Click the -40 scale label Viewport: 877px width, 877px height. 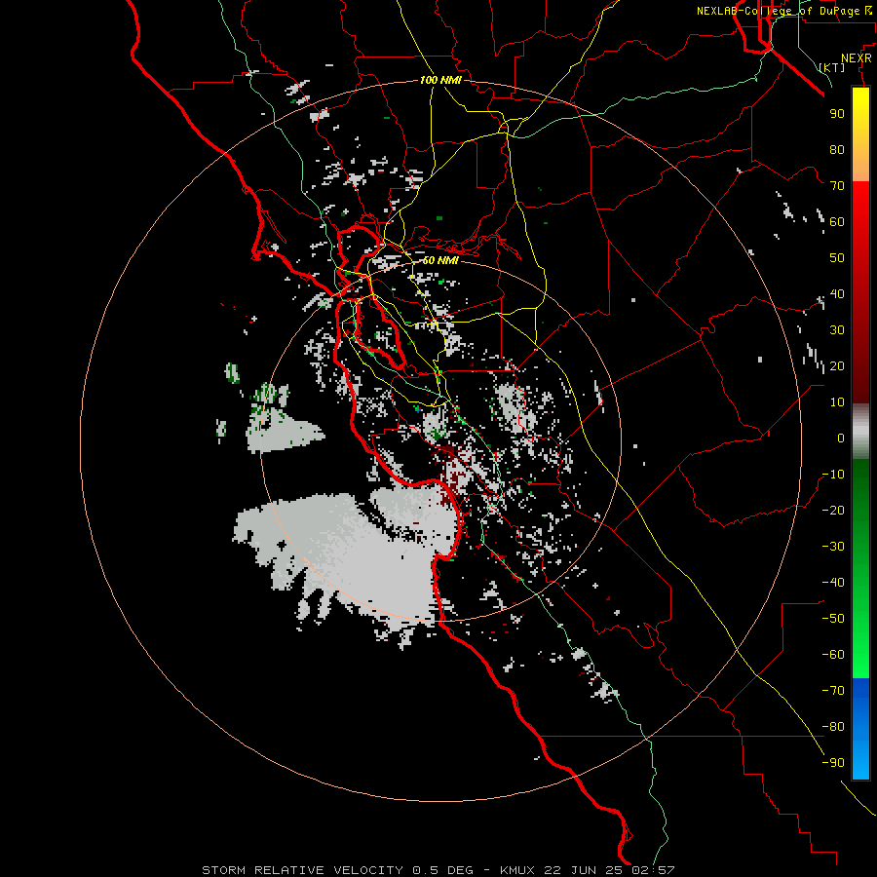(x=833, y=583)
